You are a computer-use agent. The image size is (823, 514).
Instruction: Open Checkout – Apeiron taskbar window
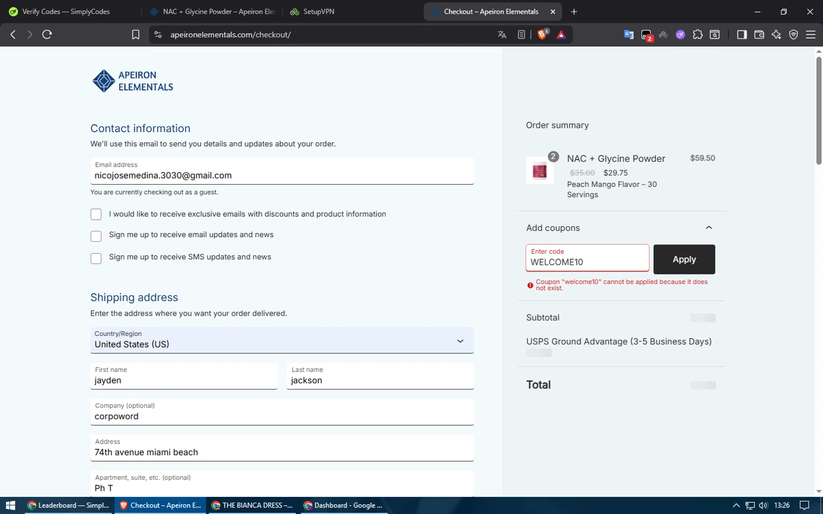pyautogui.click(x=161, y=505)
